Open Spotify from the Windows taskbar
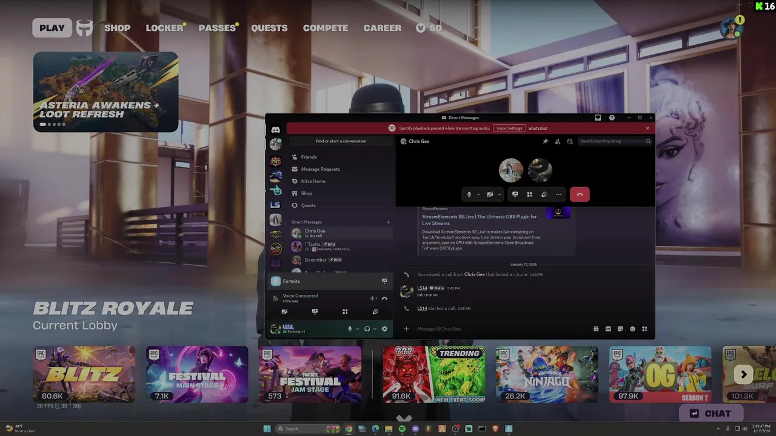The height and width of the screenshot is (436, 776). pos(402,429)
